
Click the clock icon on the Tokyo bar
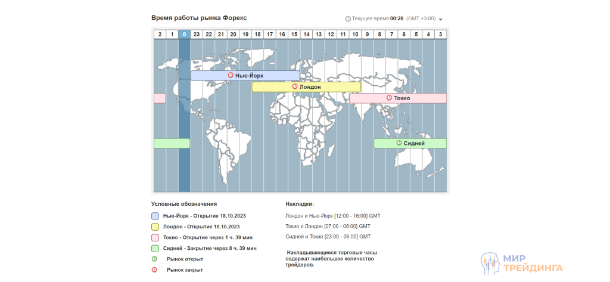click(x=389, y=98)
